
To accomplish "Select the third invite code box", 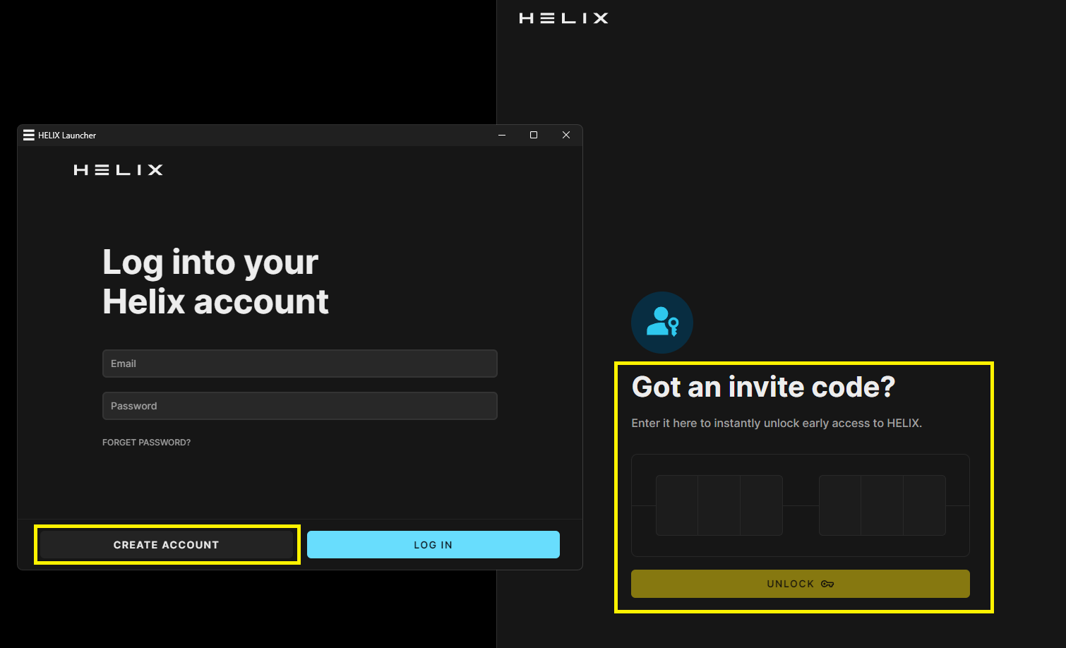I will (x=761, y=505).
